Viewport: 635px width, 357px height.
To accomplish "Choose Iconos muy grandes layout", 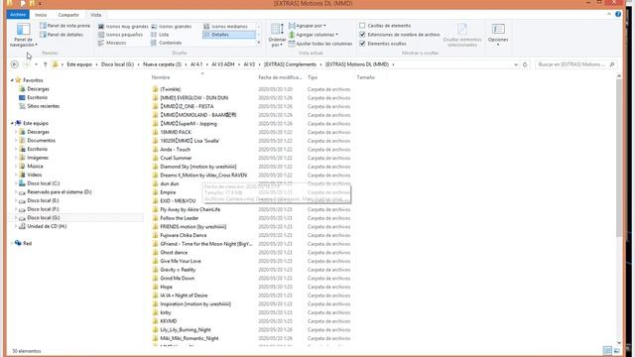I will [x=123, y=27].
